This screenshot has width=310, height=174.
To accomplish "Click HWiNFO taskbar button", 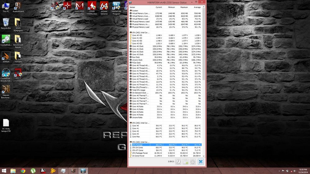I will pyautogui.click(x=83, y=171).
